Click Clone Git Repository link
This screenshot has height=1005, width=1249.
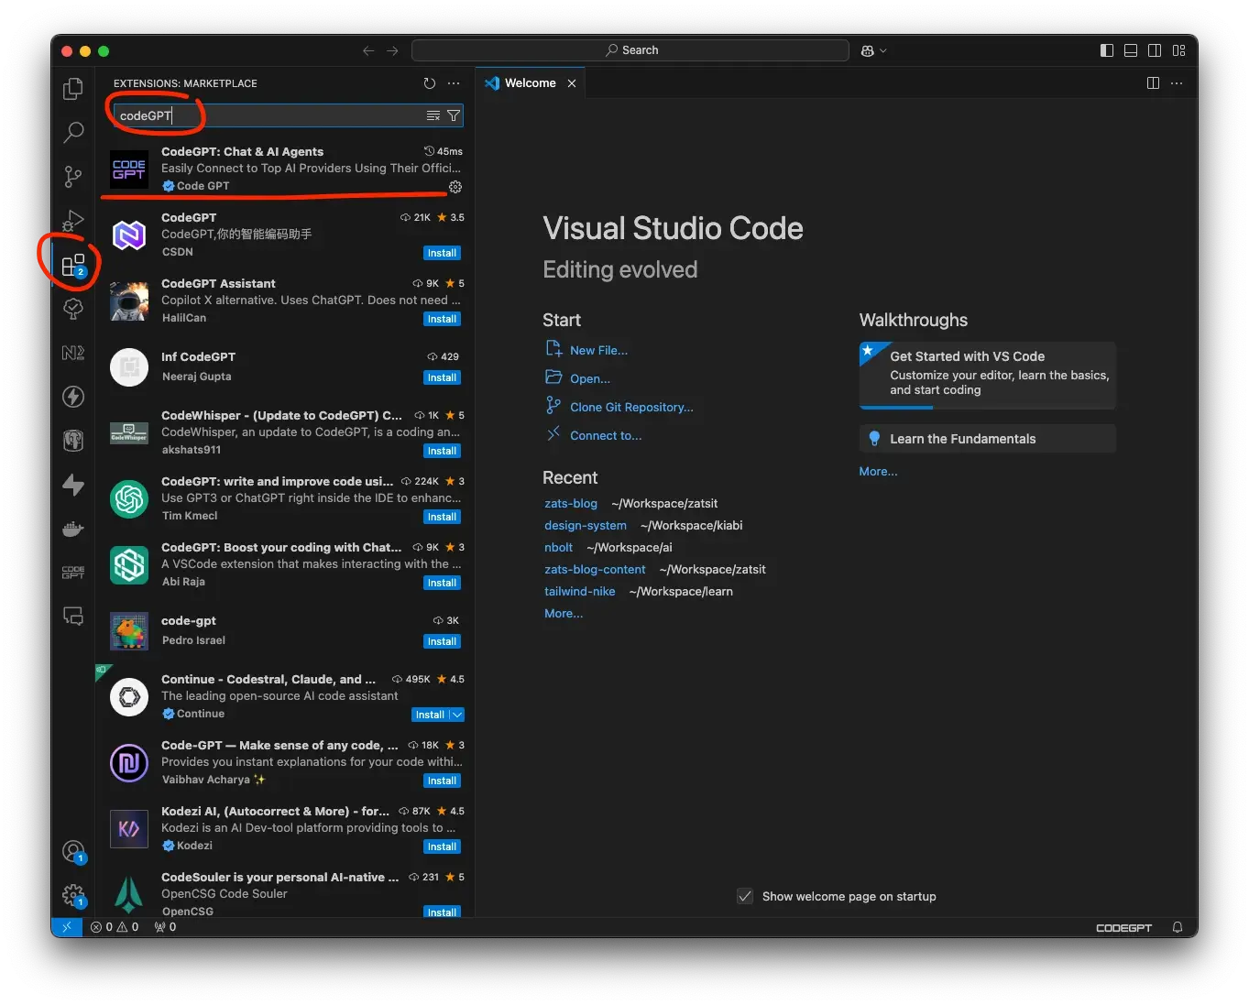point(631,407)
